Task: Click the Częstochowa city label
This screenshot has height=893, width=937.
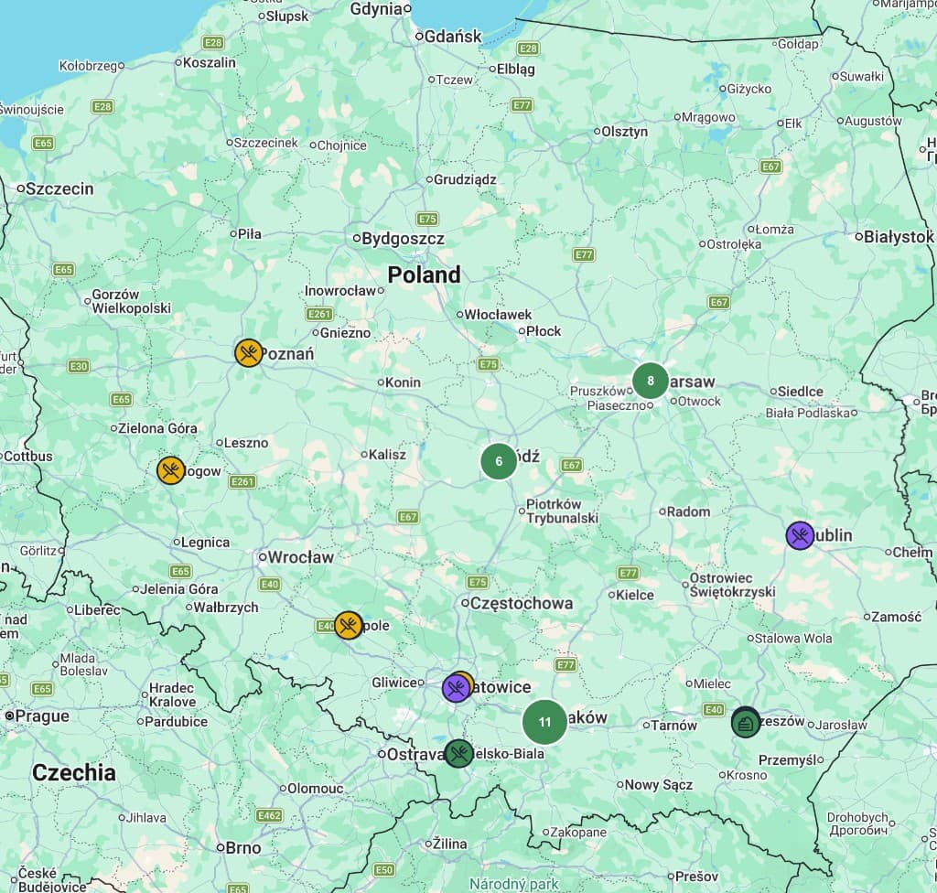Action: tap(521, 603)
